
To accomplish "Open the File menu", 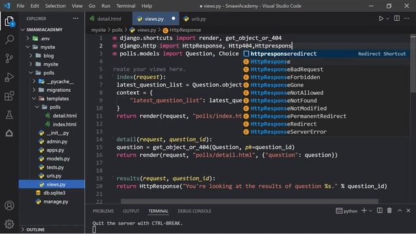I will pyautogui.click(x=20, y=6).
